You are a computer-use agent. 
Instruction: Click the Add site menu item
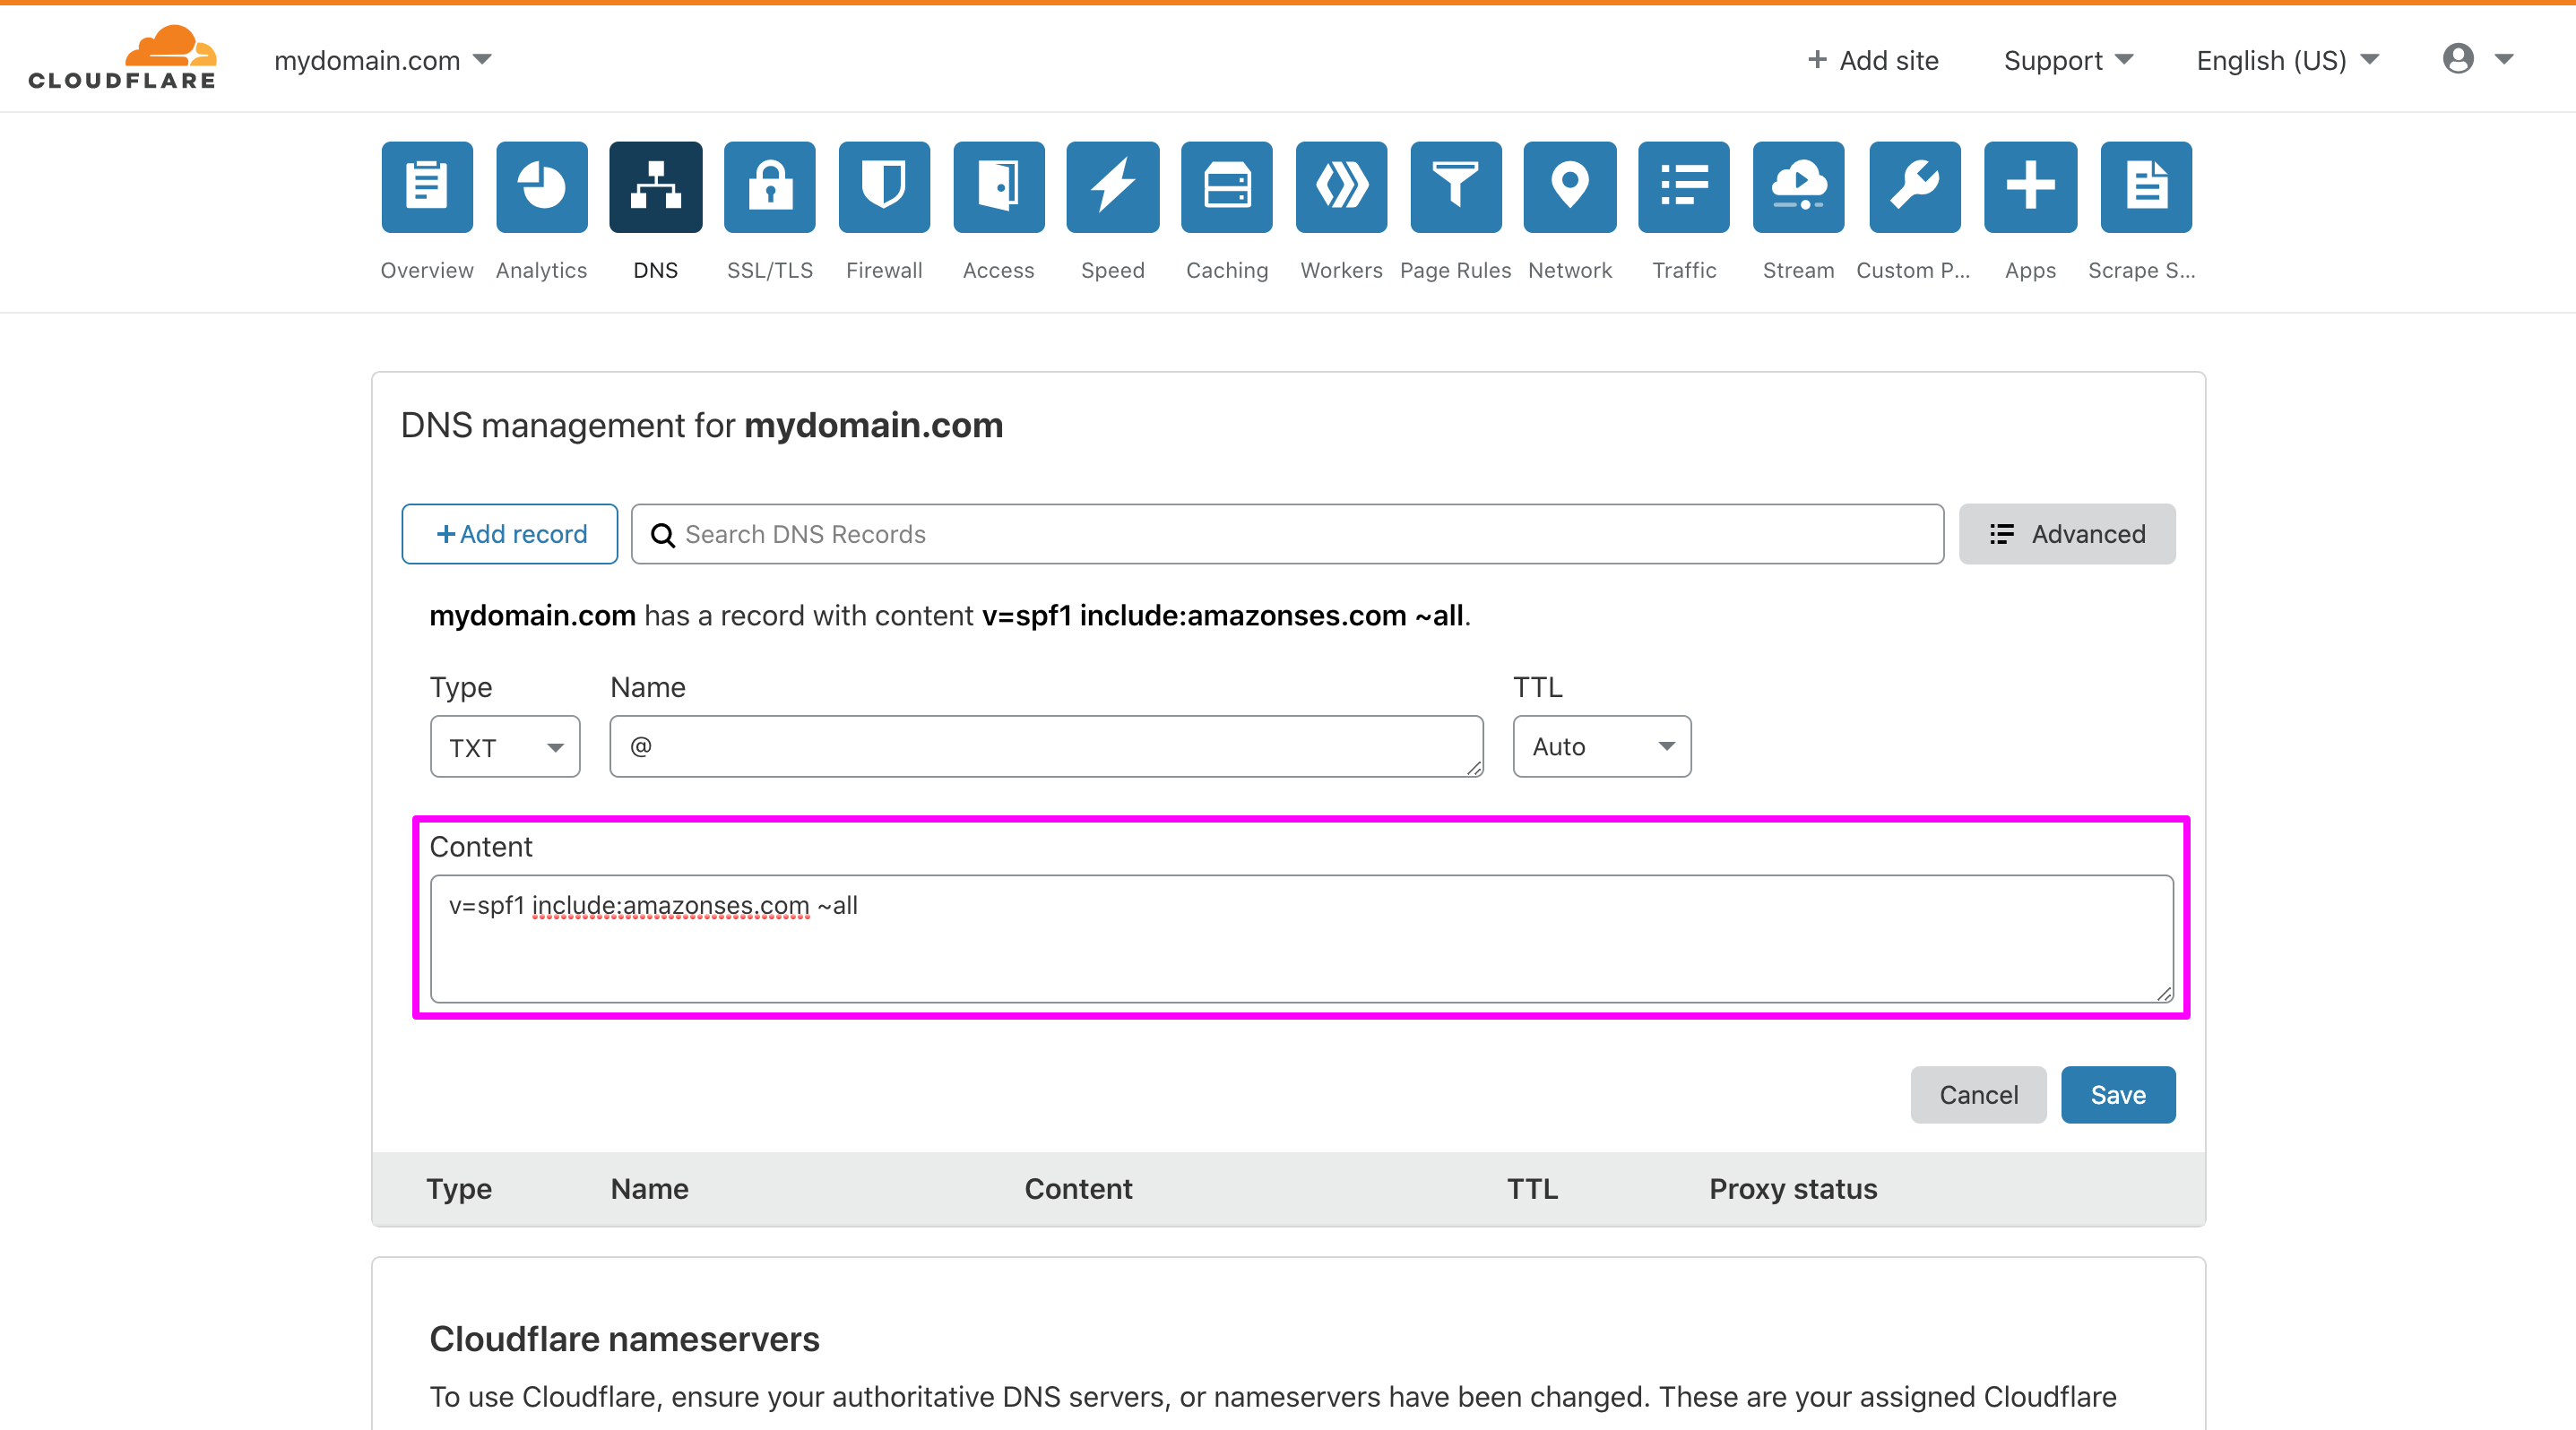[1873, 58]
